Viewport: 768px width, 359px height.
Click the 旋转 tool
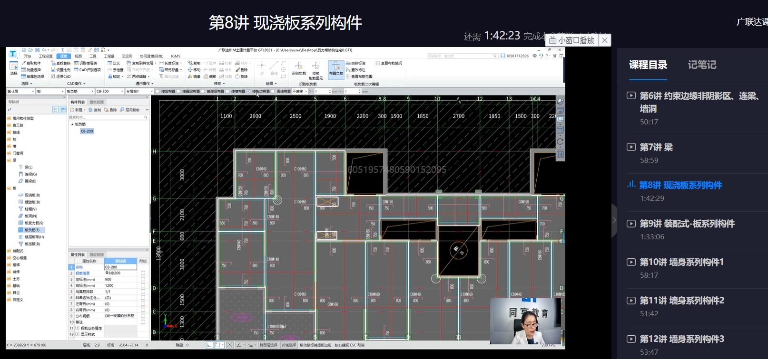pos(242,76)
